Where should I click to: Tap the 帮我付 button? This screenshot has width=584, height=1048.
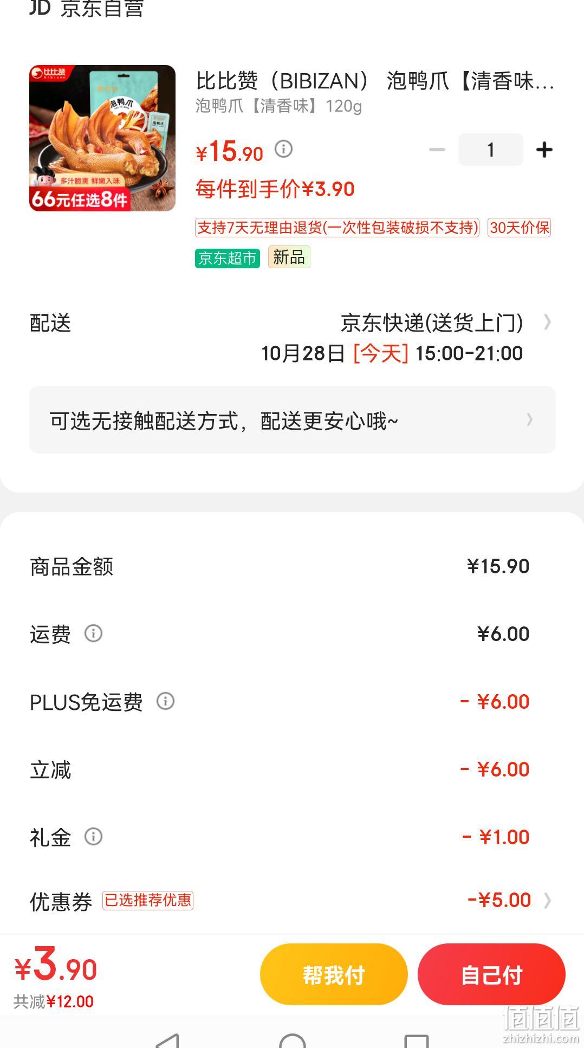(x=334, y=974)
